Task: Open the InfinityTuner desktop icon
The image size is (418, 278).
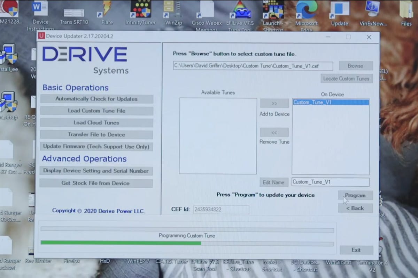Action: click(x=140, y=11)
